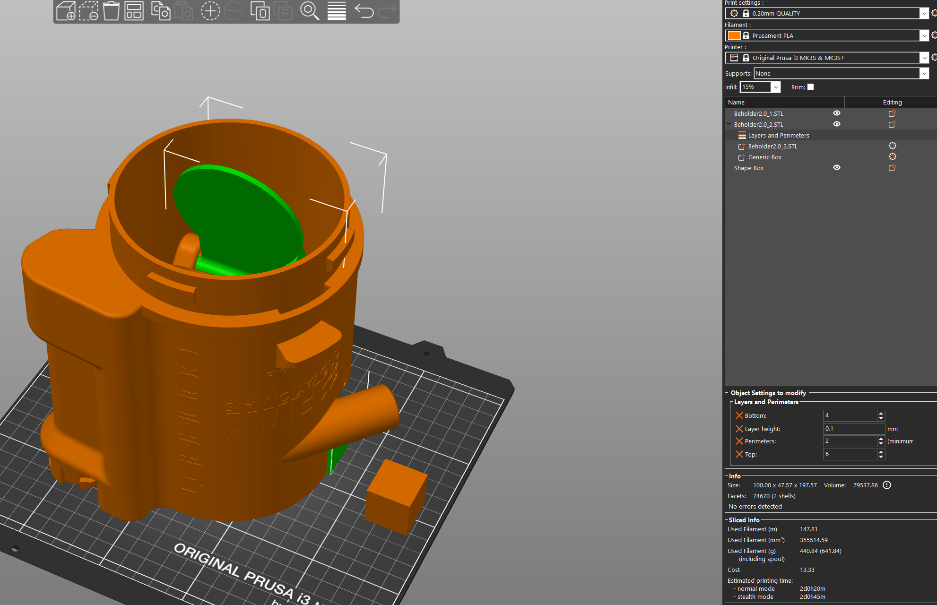Click the Add instance plus icon
Screen dimensions: 937x605
click(210, 10)
